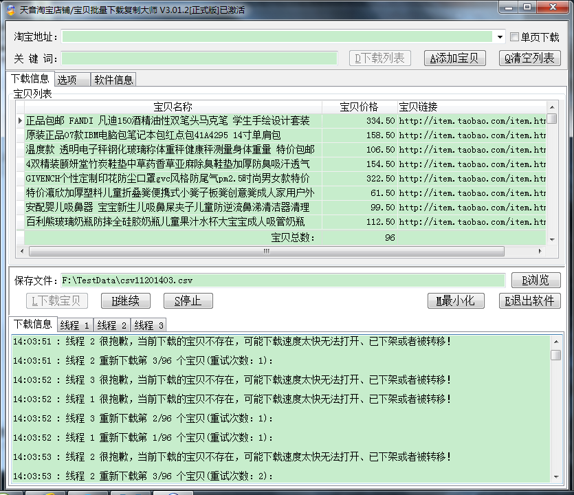Viewport: 574px width, 495px height.
Task: Enable the 单页下载 checkbox
Action: click(515, 37)
